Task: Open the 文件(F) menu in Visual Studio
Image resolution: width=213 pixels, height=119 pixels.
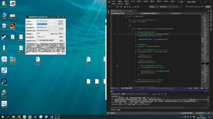Action: pos(113,2)
